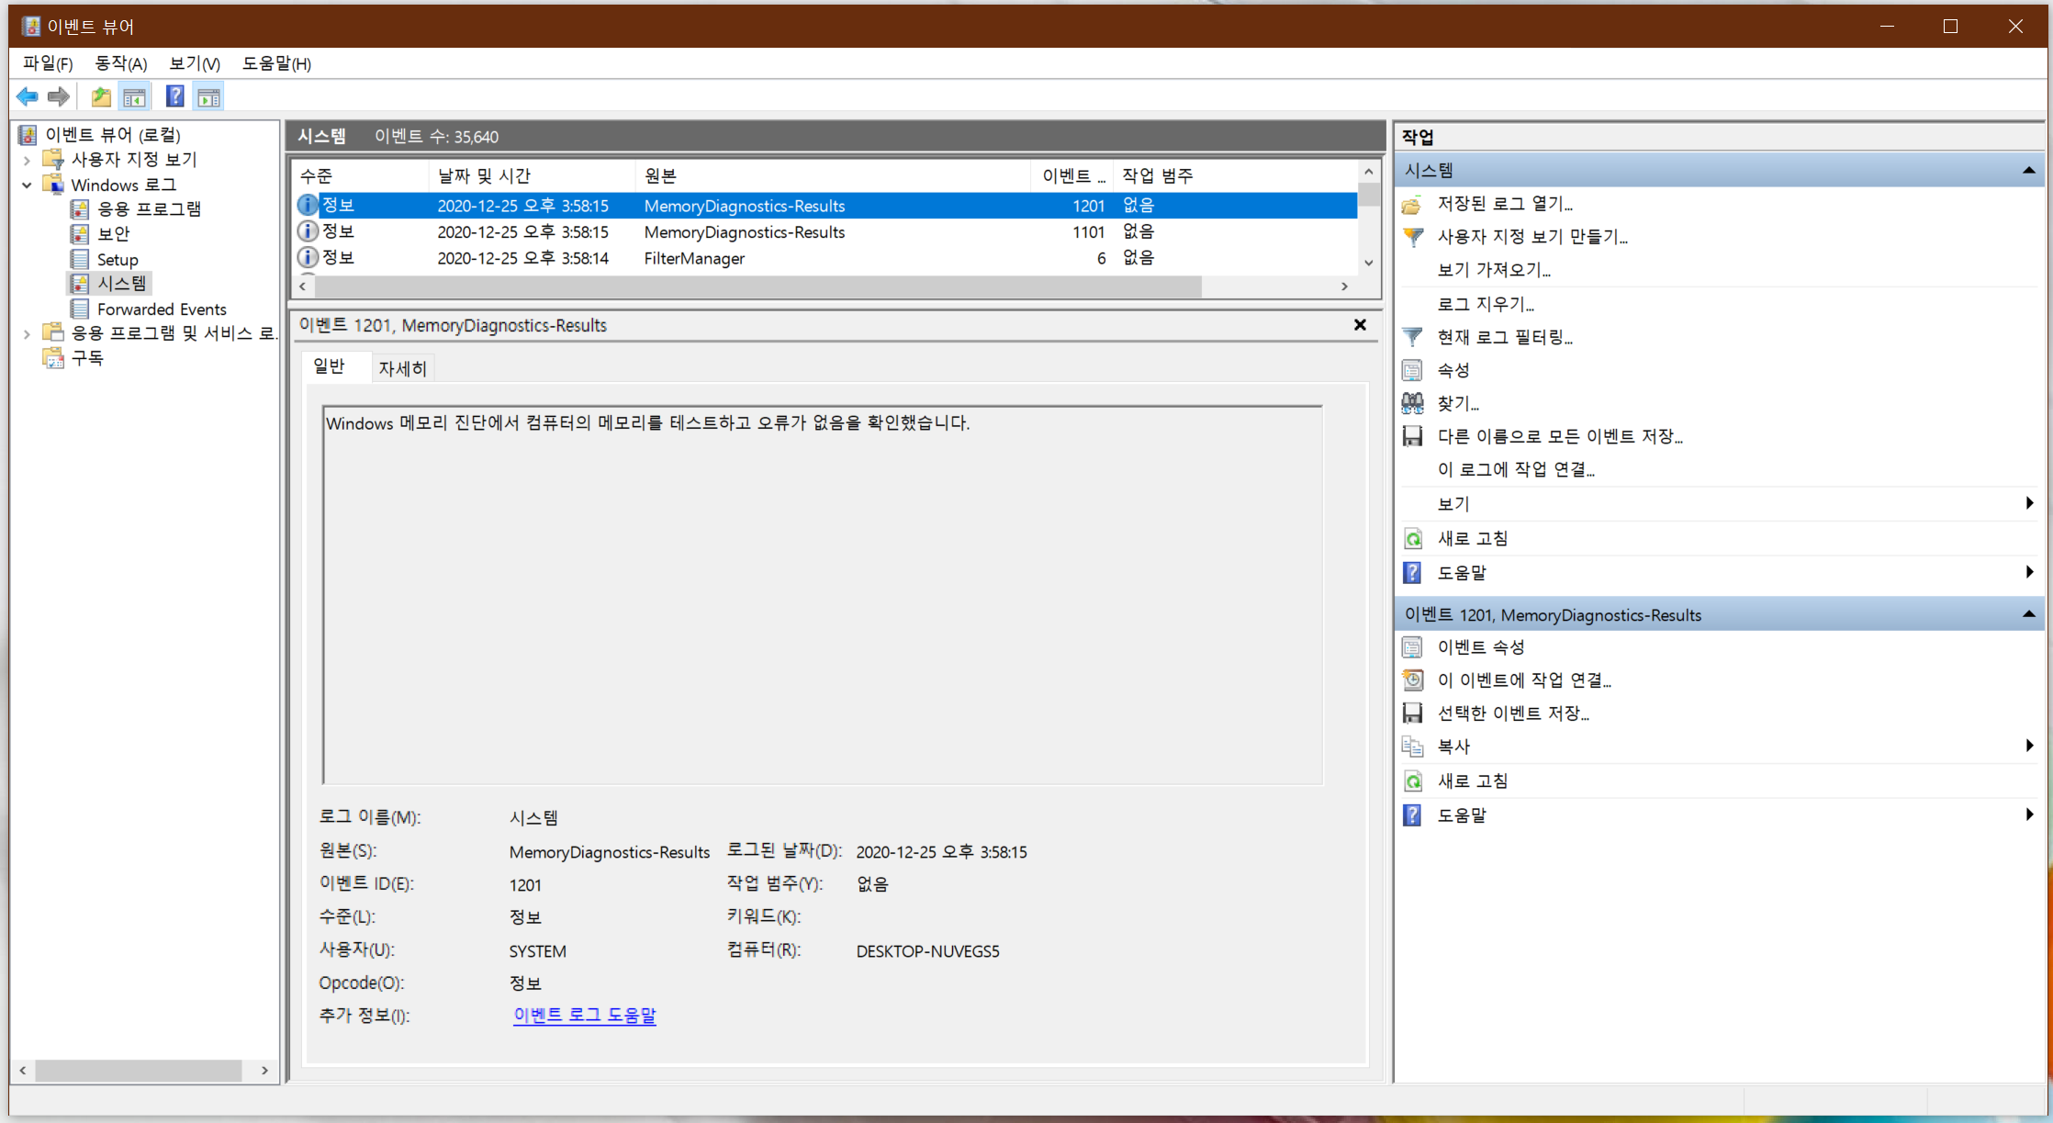Viewport: 2053px width, 1123px height.
Task: Click the forward arrow toolbar icon
Action: [x=59, y=96]
